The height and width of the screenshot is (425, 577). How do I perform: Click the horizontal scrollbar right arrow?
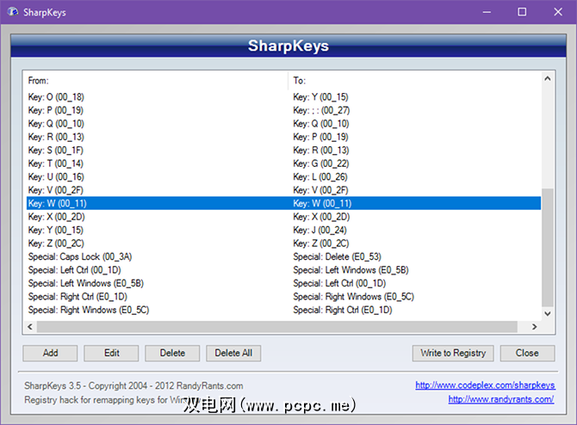click(x=534, y=326)
